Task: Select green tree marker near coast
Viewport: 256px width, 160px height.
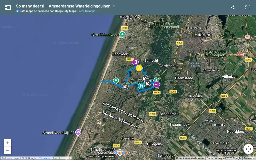Action: [116, 80]
